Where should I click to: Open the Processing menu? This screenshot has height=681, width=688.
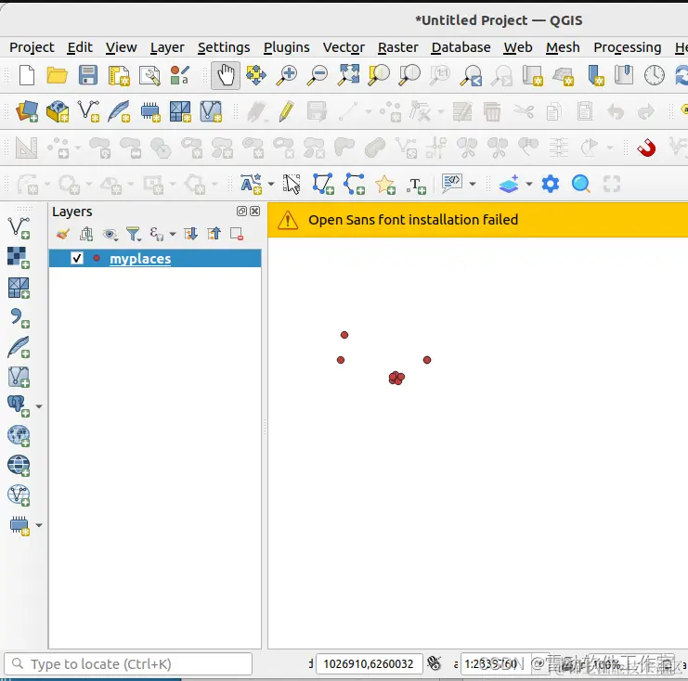coord(627,47)
